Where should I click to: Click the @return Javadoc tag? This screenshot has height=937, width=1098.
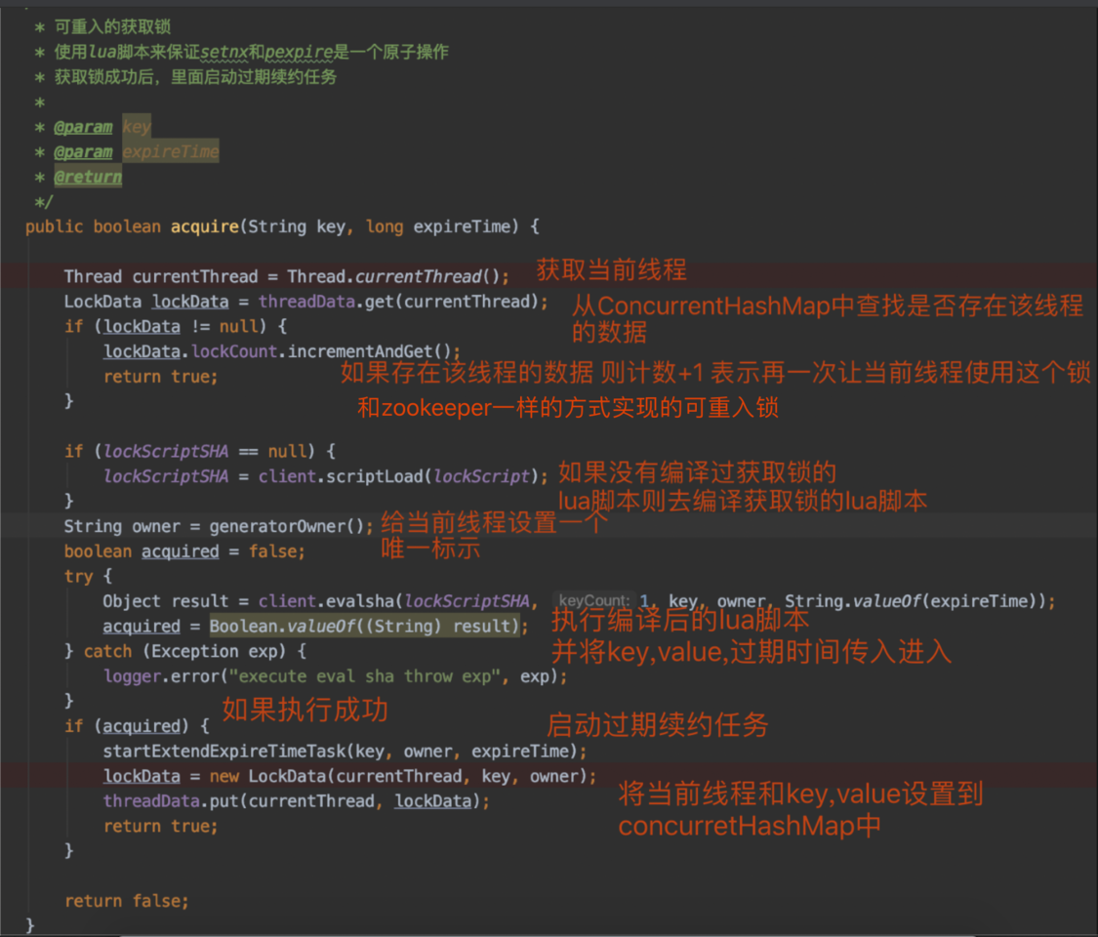click(x=88, y=177)
